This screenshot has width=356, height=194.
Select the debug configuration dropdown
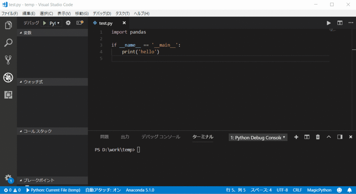55,23
